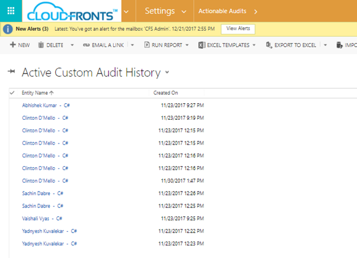Click the Entity Name ascending sort arrow
This screenshot has width=357, height=258.
52,93
